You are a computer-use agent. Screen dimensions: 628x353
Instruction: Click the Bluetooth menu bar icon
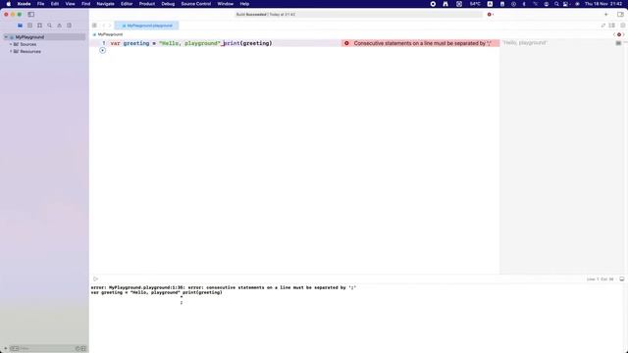524,4
